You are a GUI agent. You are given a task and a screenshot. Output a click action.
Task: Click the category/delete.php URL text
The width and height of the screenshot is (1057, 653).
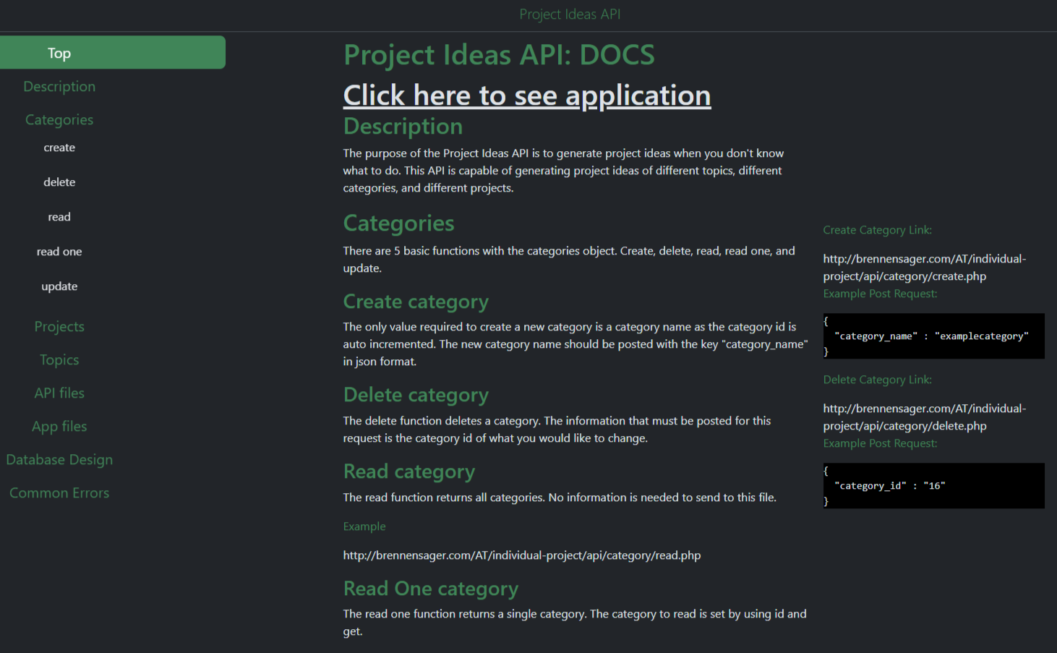[x=925, y=417]
